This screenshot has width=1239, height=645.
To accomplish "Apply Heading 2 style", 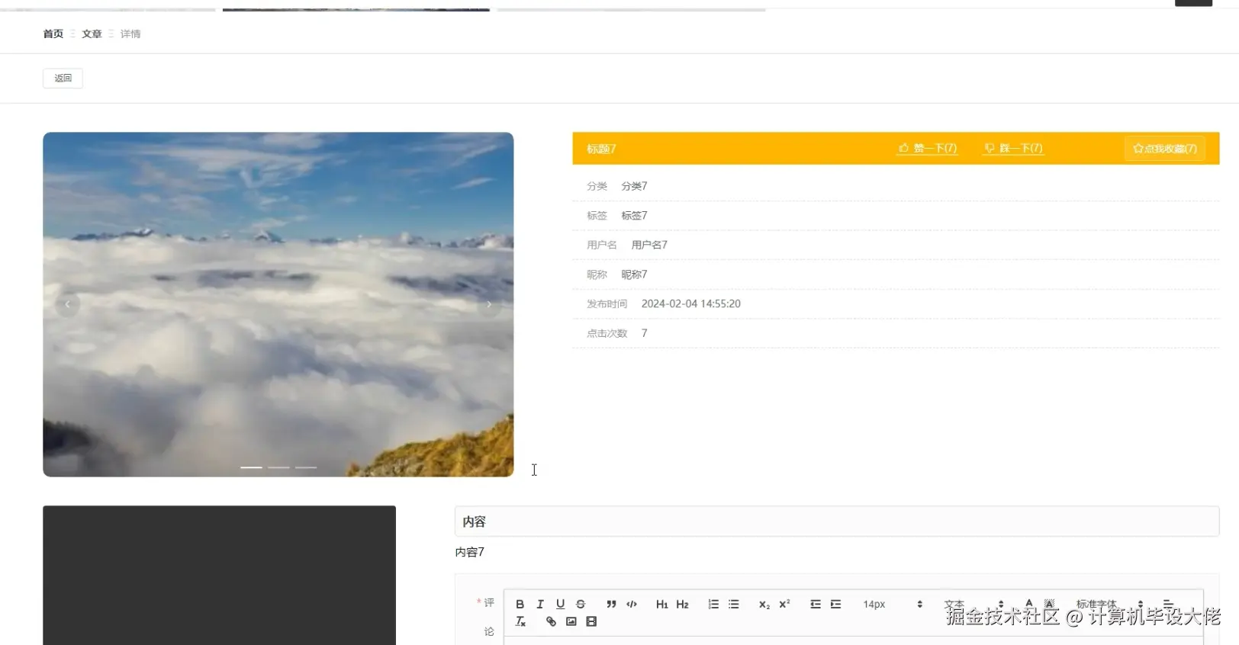I will (x=682, y=604).
